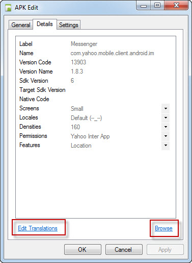Click the Permissions value Yahoo Inter App

90,136
